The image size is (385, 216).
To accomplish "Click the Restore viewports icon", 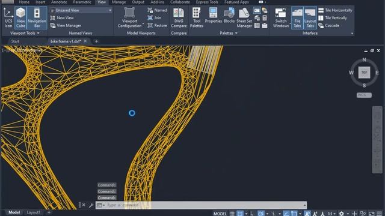I will coord(150,25).
